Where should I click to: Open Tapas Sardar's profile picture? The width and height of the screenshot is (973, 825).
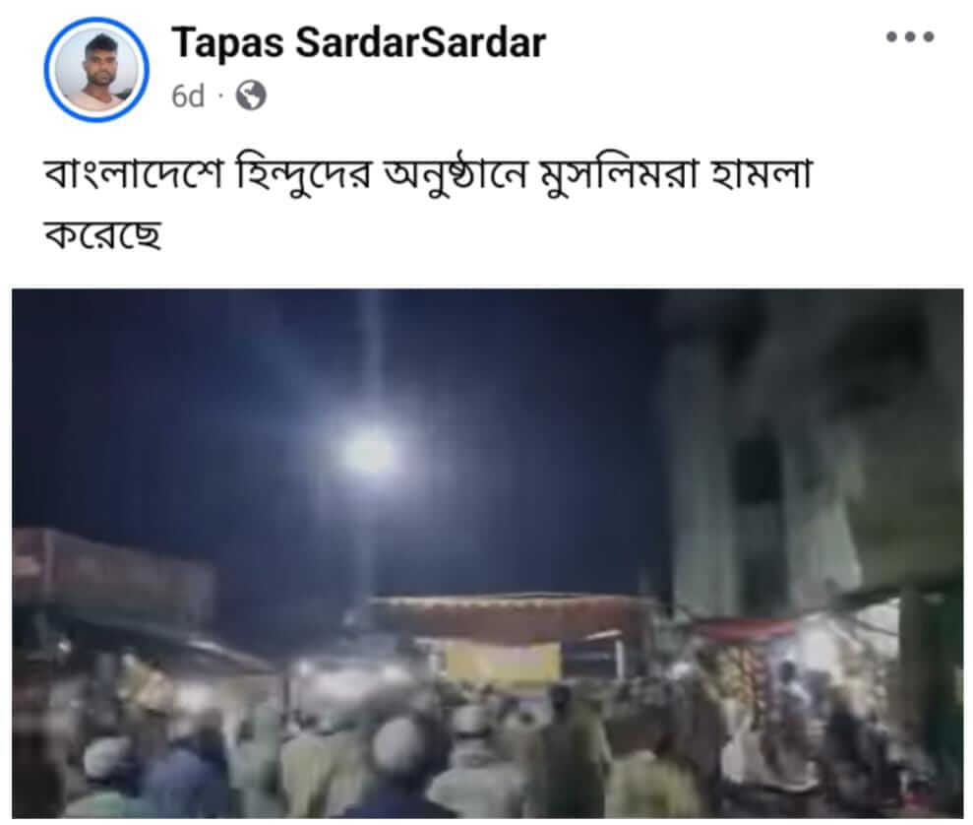[x=96, y=70]
